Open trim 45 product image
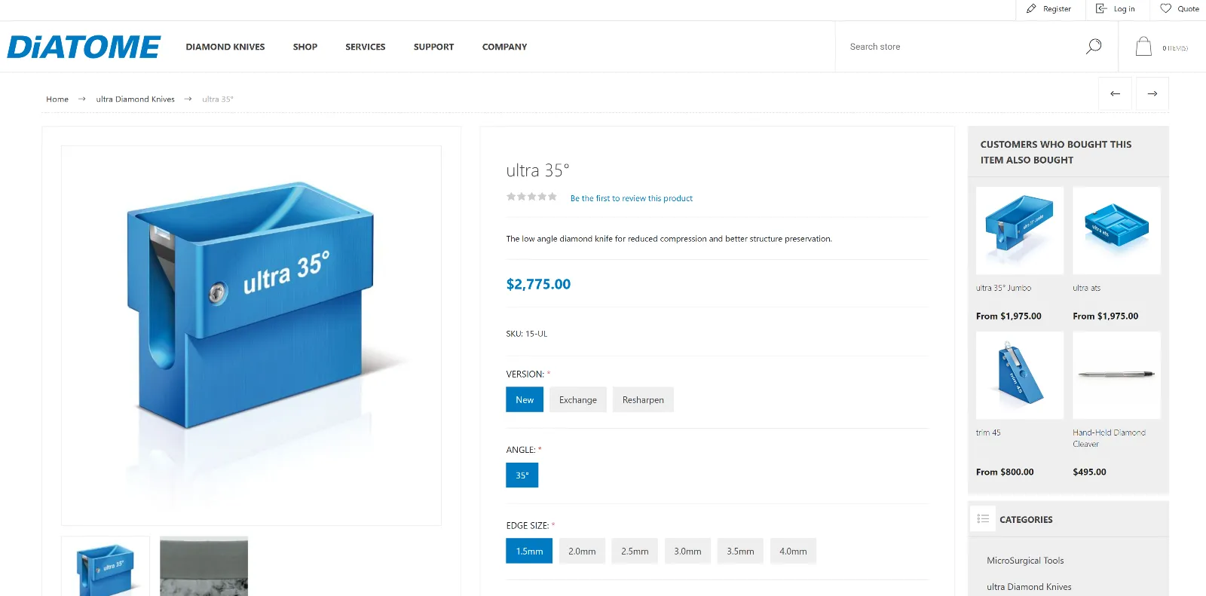1206x596 pixels. point(1020,375)
